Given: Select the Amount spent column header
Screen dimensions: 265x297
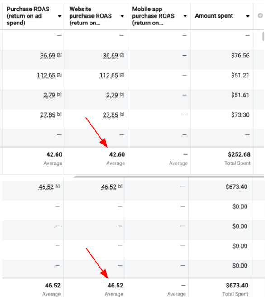Looking at the screenshot, I should (x=214, y=16).
